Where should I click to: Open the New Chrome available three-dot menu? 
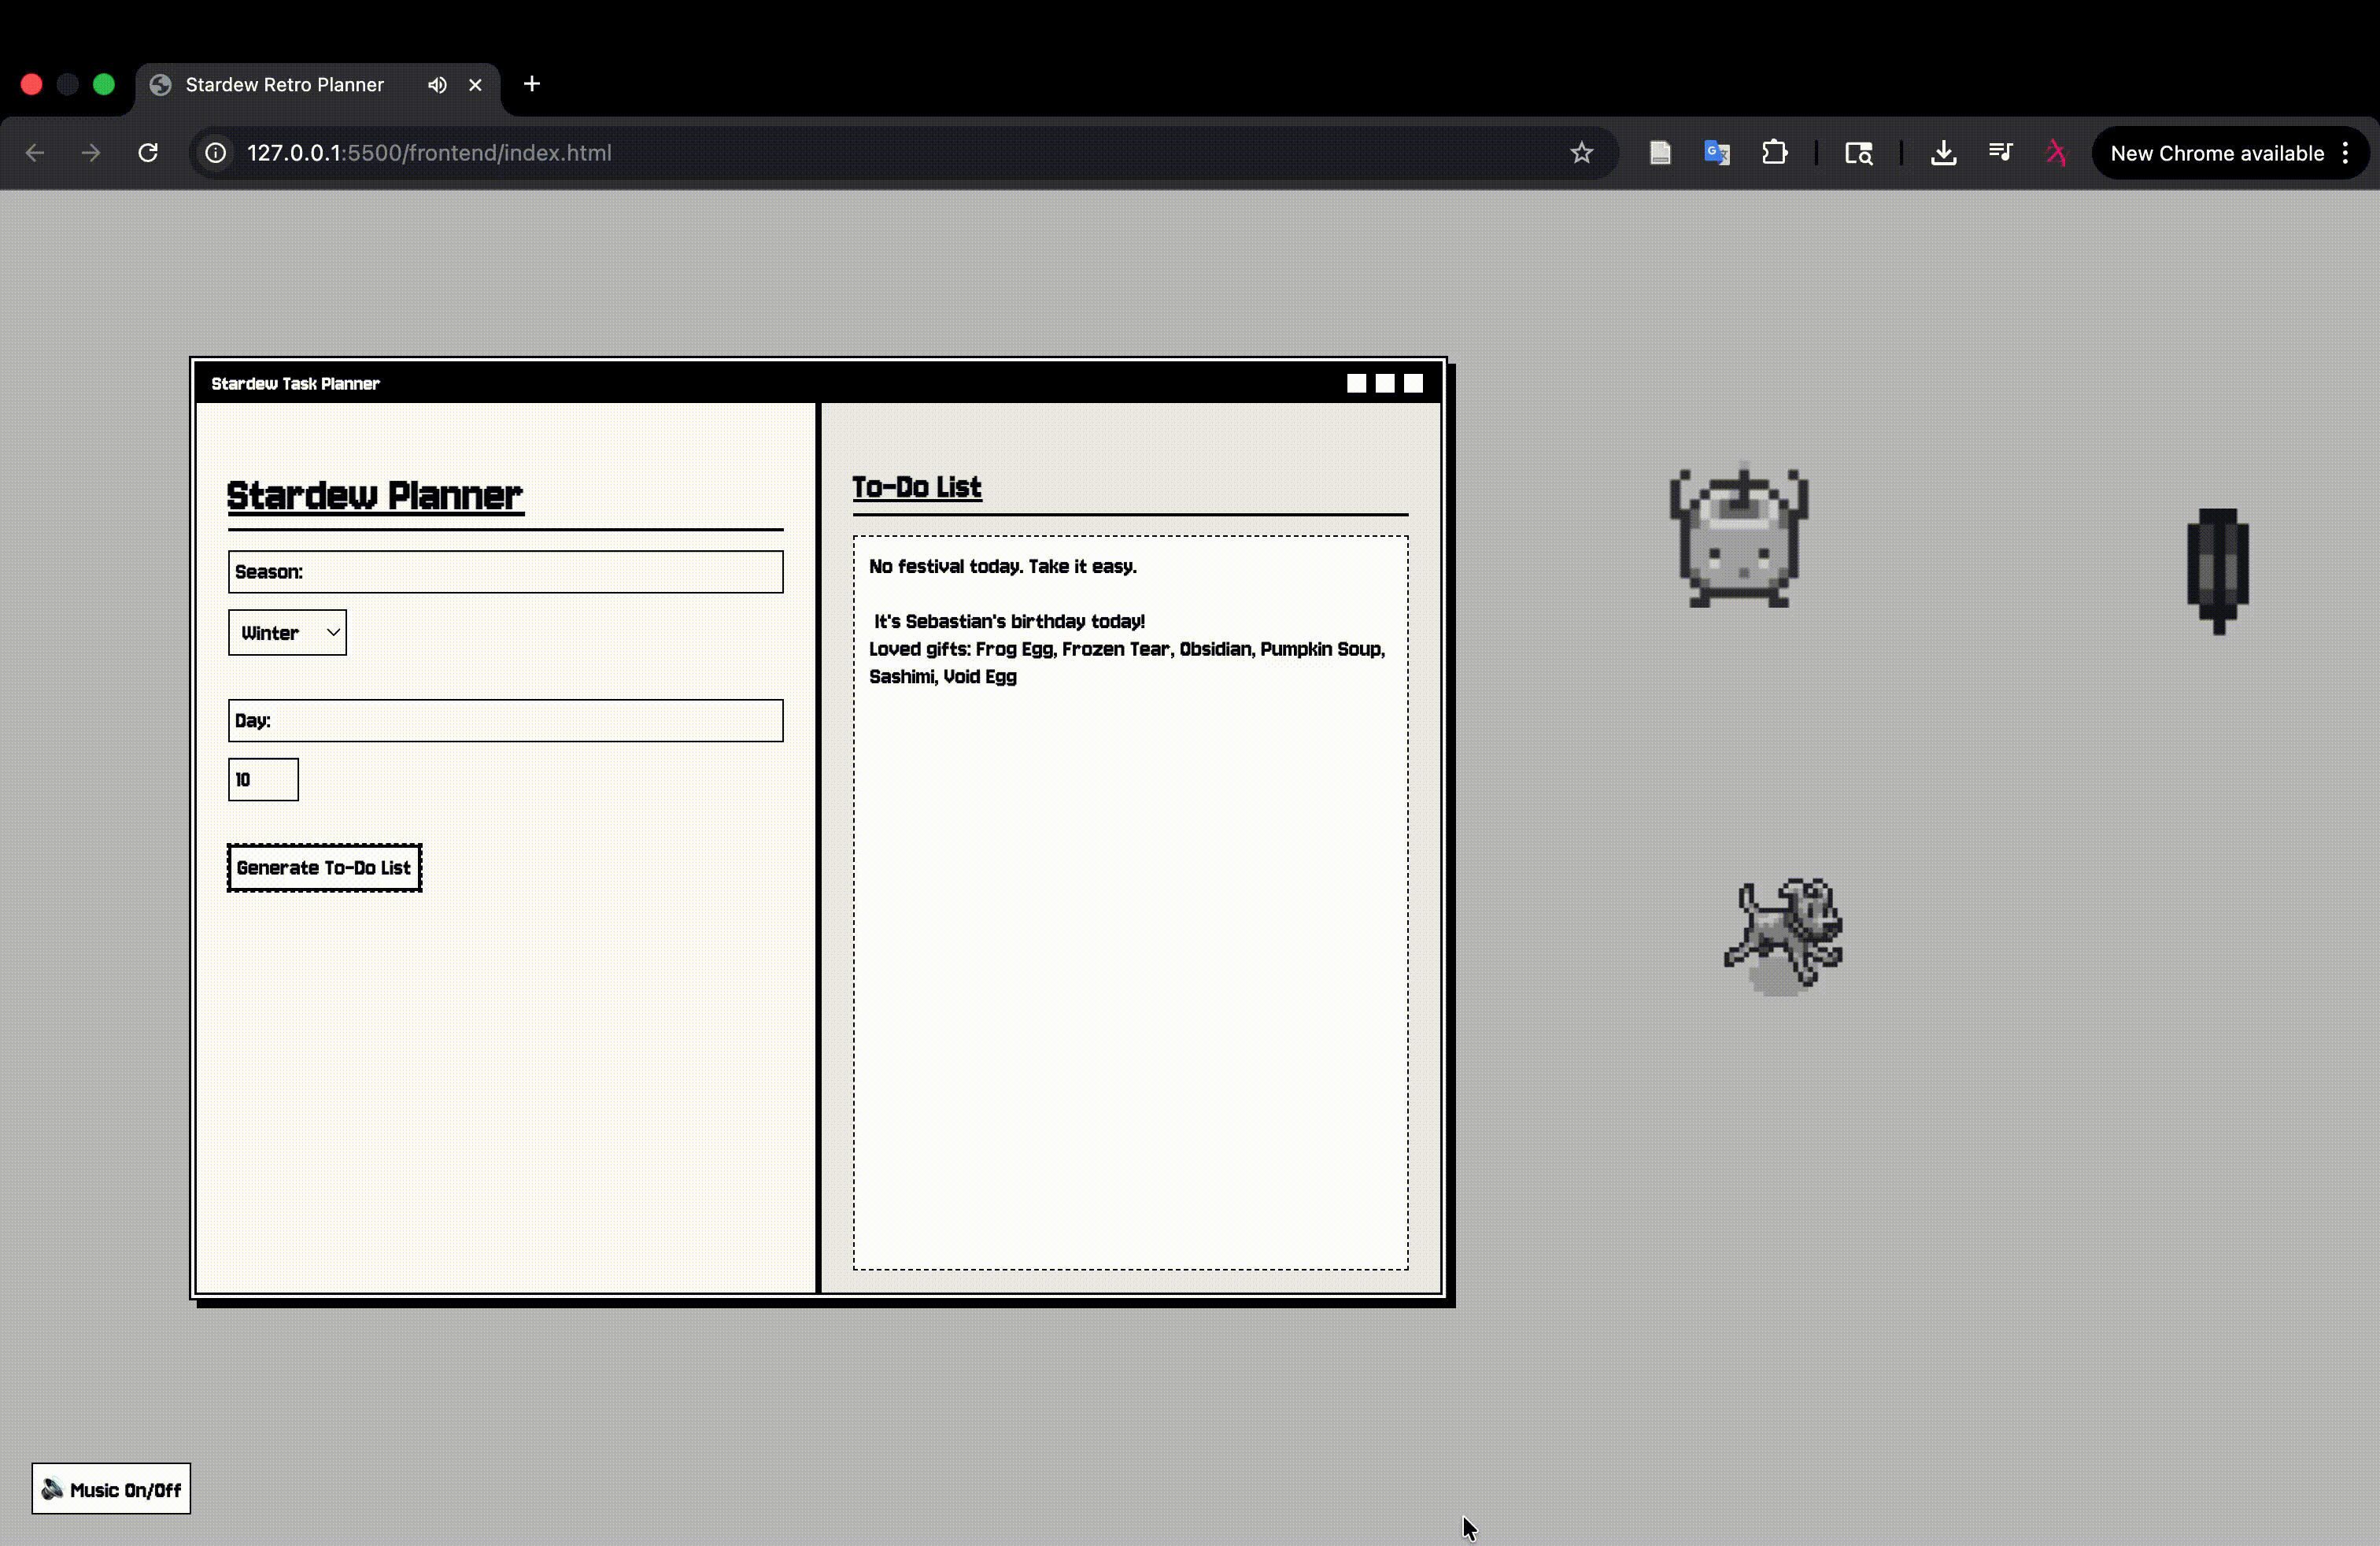pyautogui.click(x=2347, y=153)
